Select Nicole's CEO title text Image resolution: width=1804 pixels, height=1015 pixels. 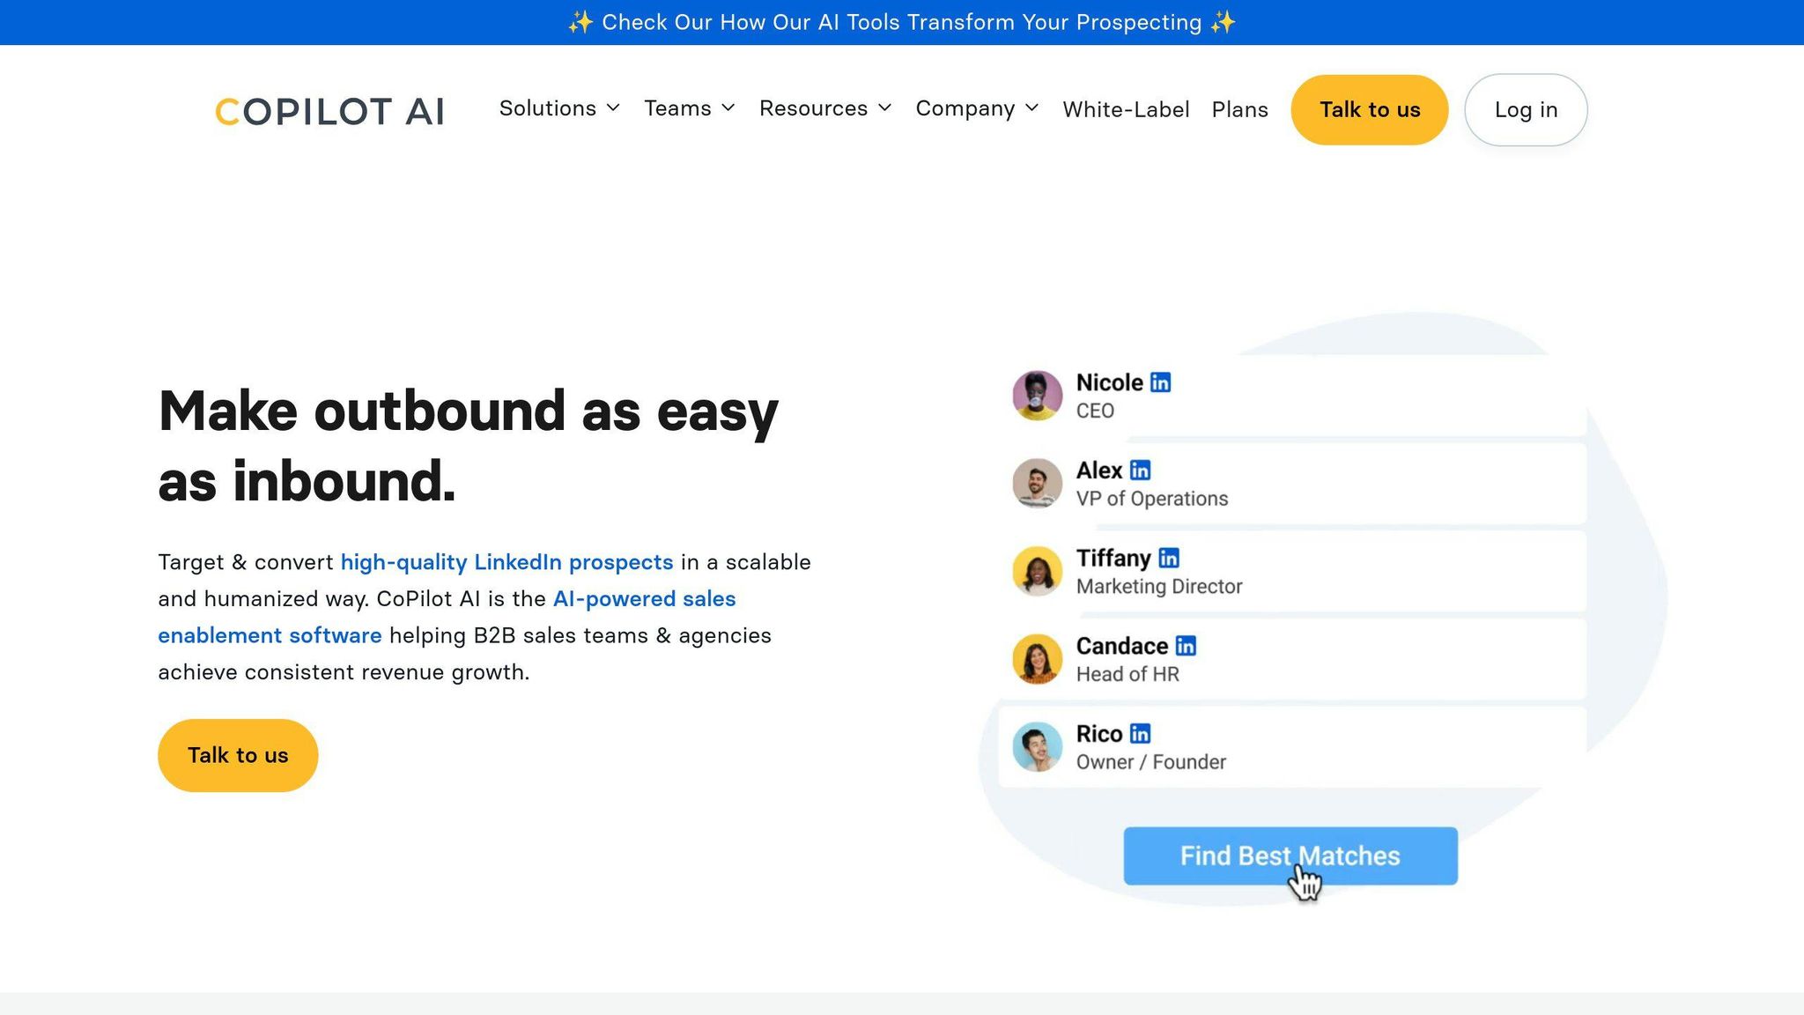pyautogui.click(x=1095, y=411)
